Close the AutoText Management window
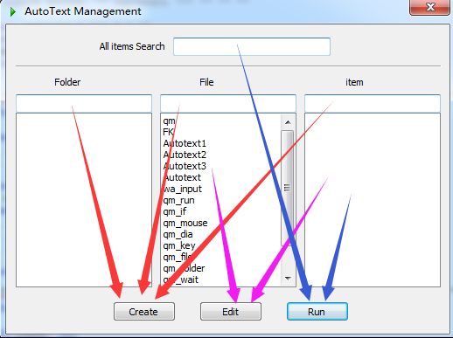Viewport: 453px width, 338px height. coord(429,7)
